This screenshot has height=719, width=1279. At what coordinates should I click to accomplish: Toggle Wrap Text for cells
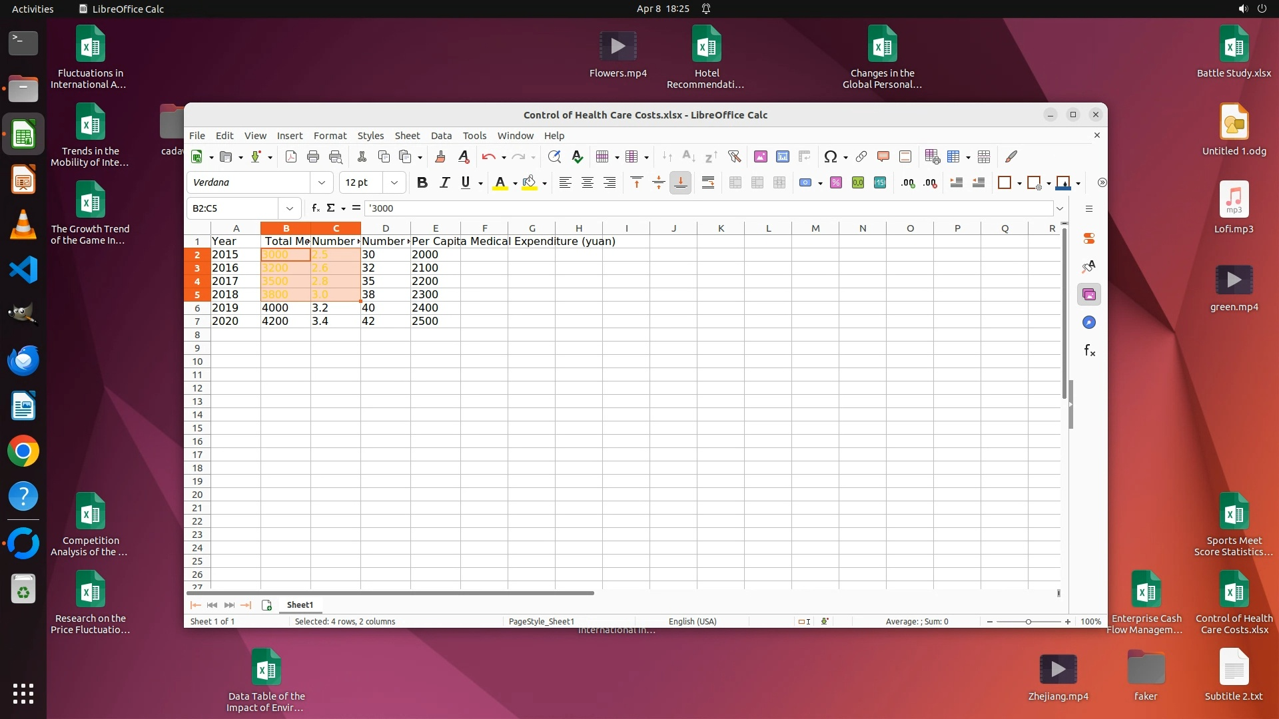708,182
